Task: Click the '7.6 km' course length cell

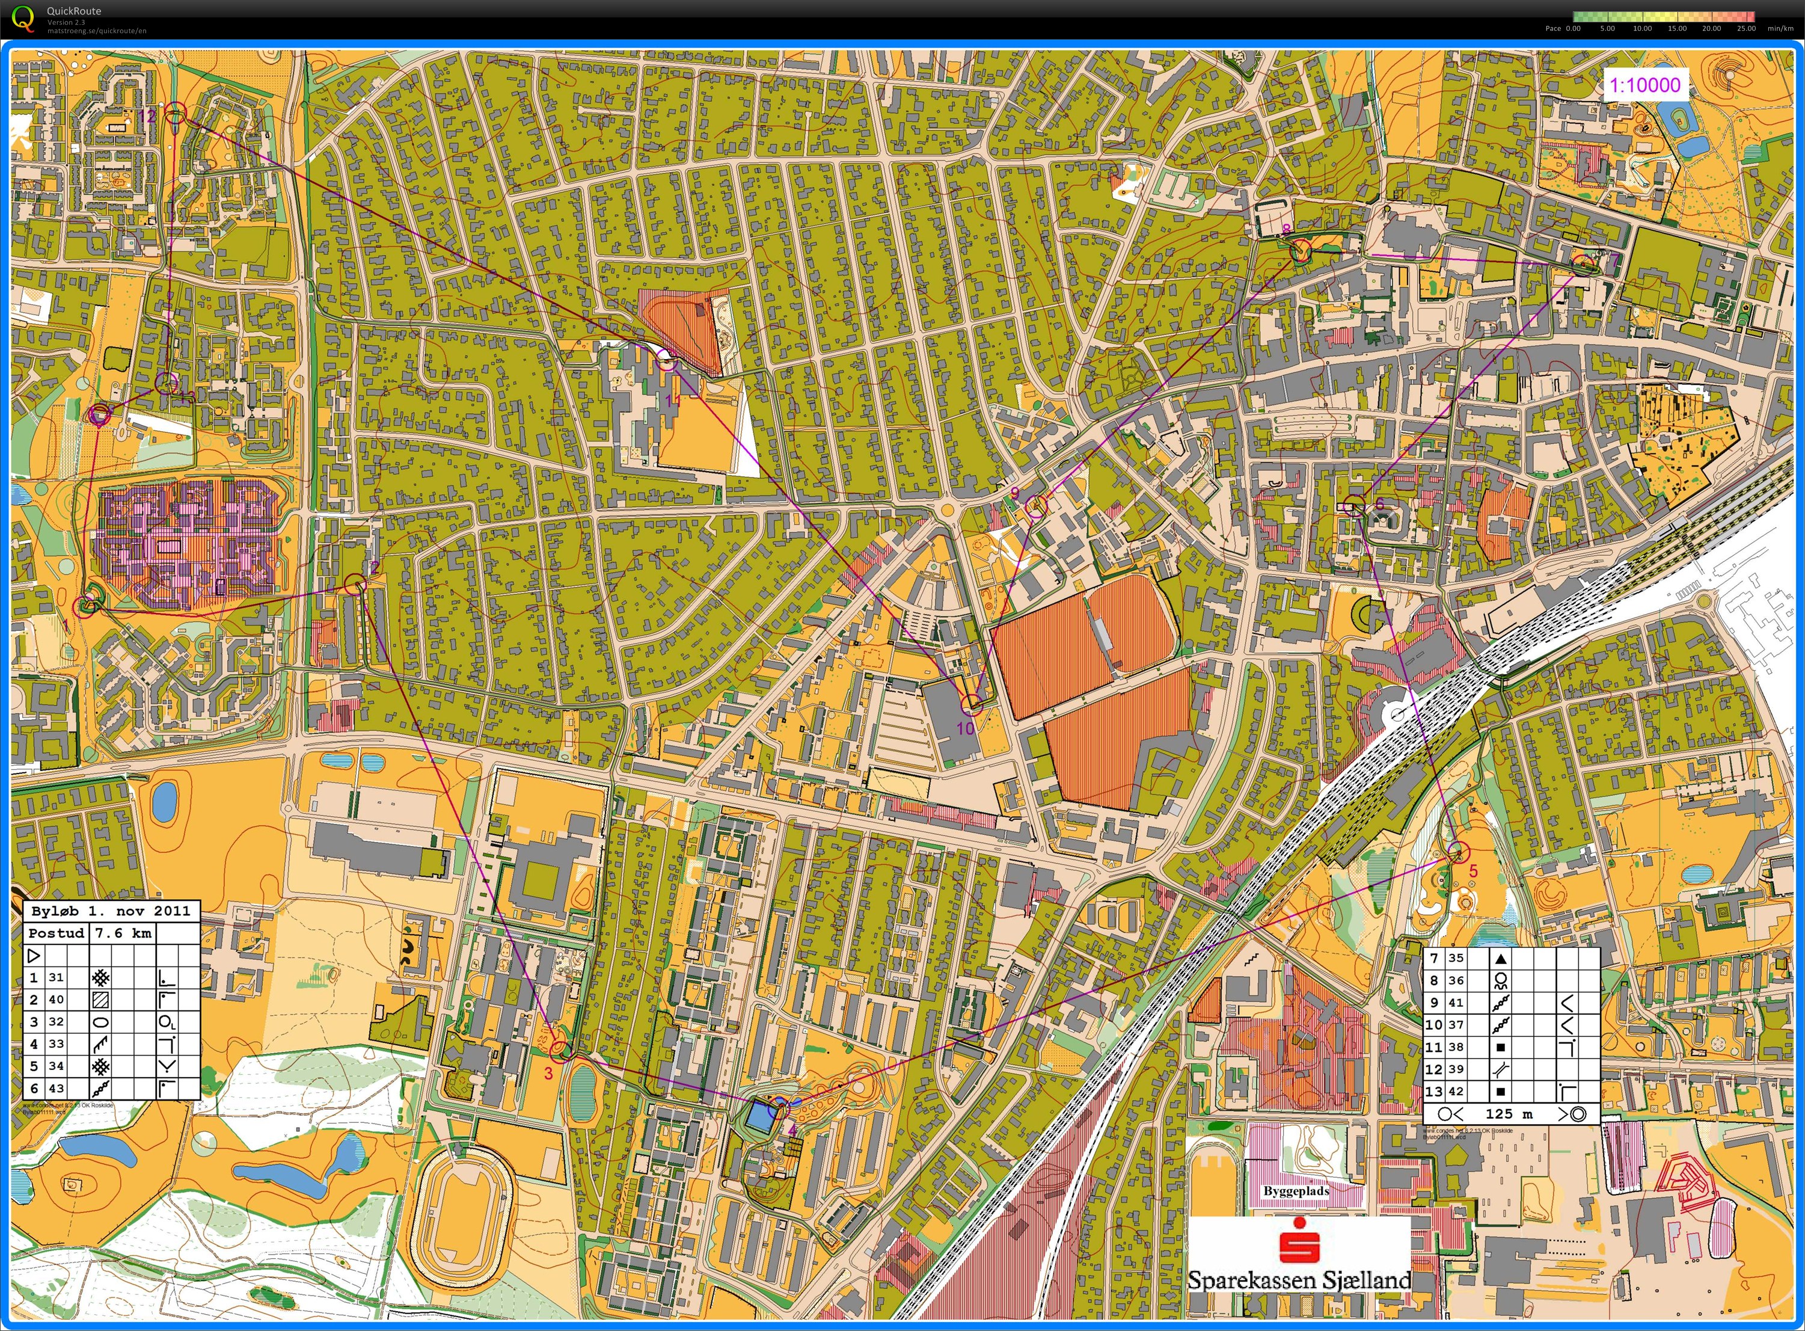Action: 123,933
